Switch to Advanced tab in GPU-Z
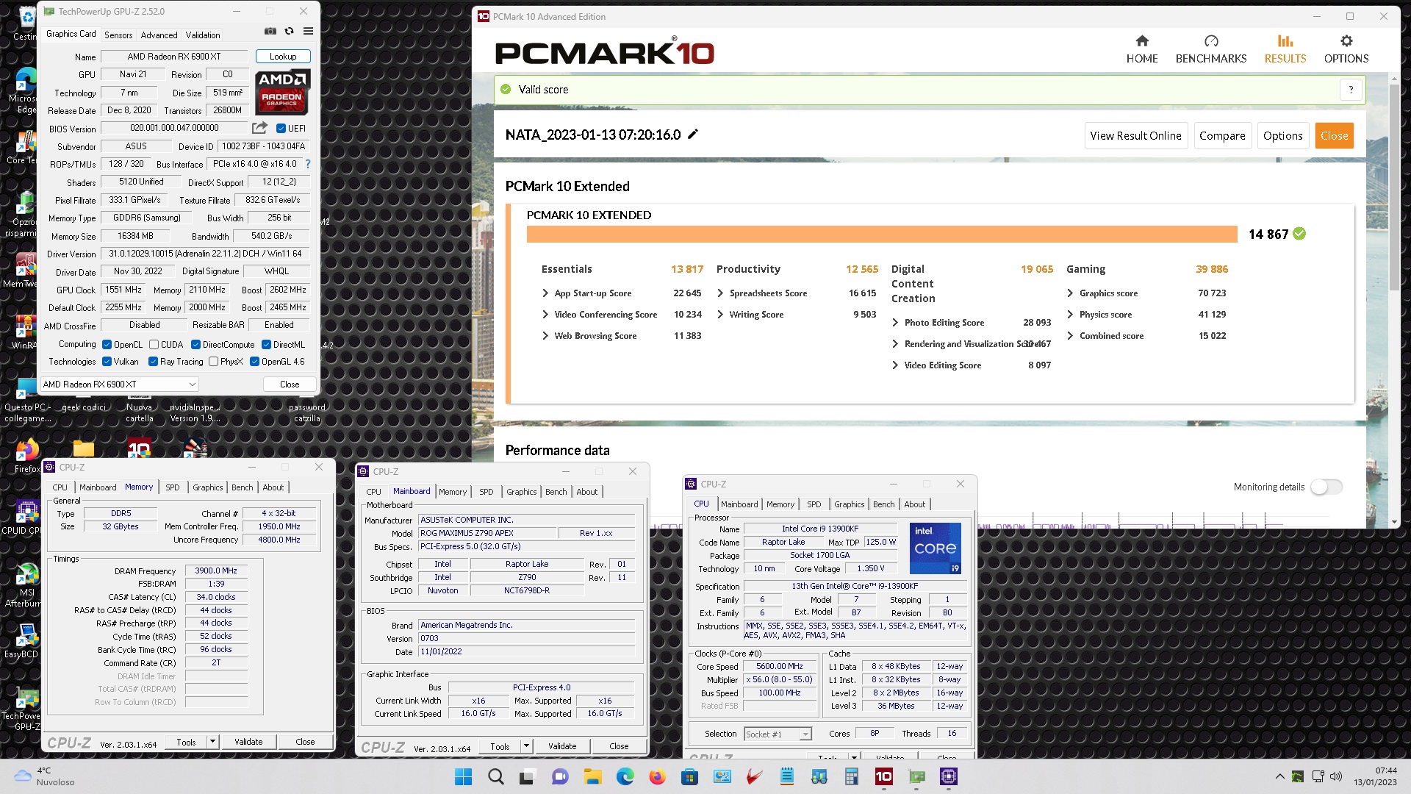The width and height of the screenshot is (1411, 794). tap(159, 35)
